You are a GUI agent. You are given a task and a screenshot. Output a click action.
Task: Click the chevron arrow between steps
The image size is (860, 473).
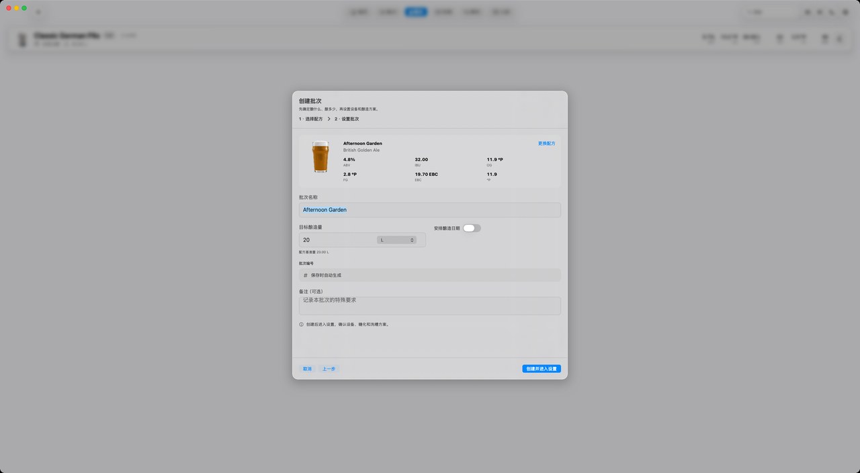(x=329, y=119)
